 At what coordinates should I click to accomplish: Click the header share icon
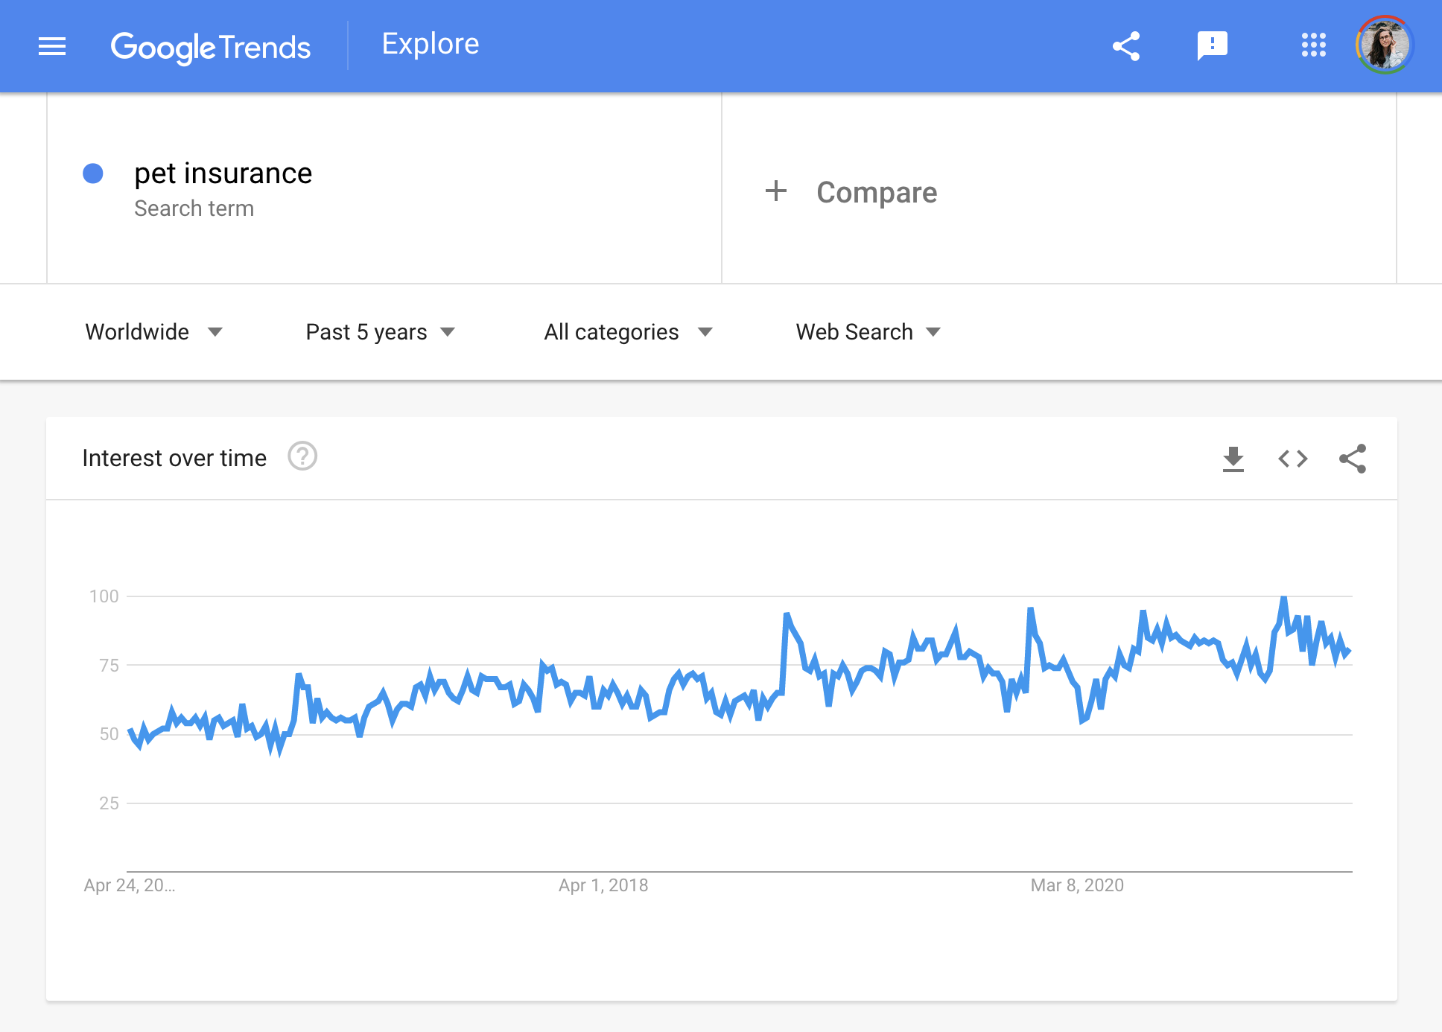[x=1126, y=46]
